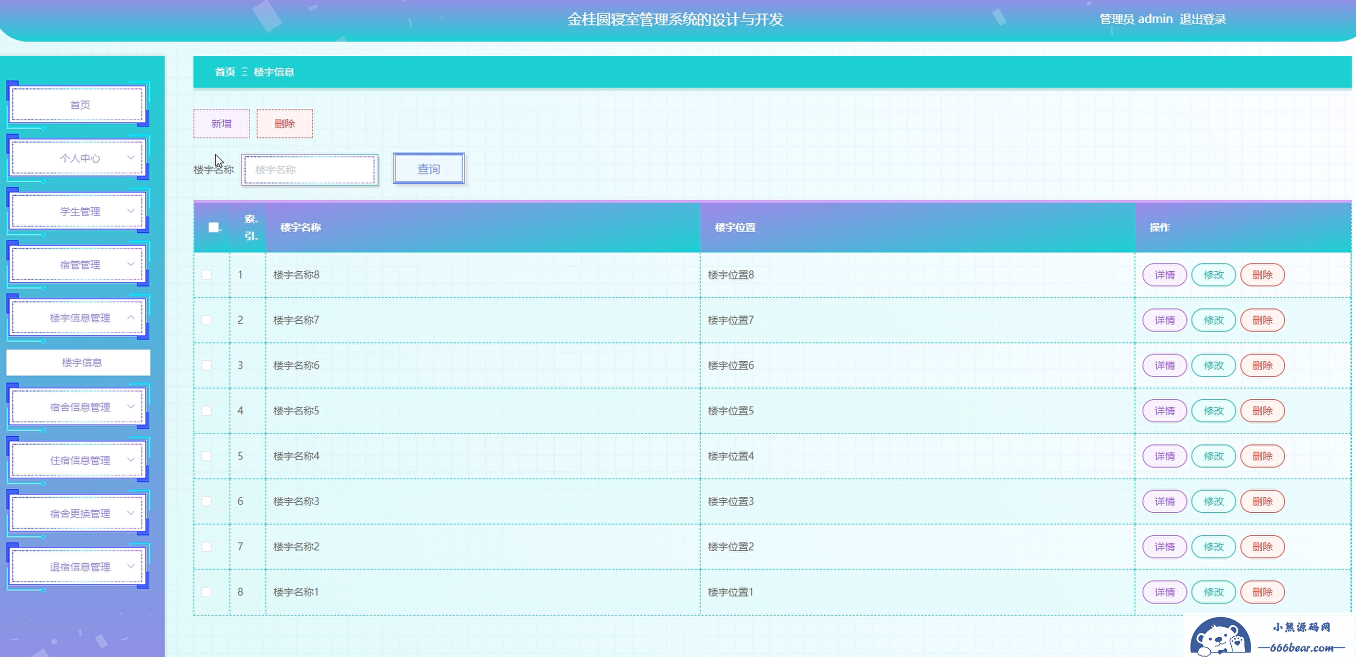Open the 宿管管理 sidebar menu label
This screenshot has width=1356, height=657.
pos(80,265)
